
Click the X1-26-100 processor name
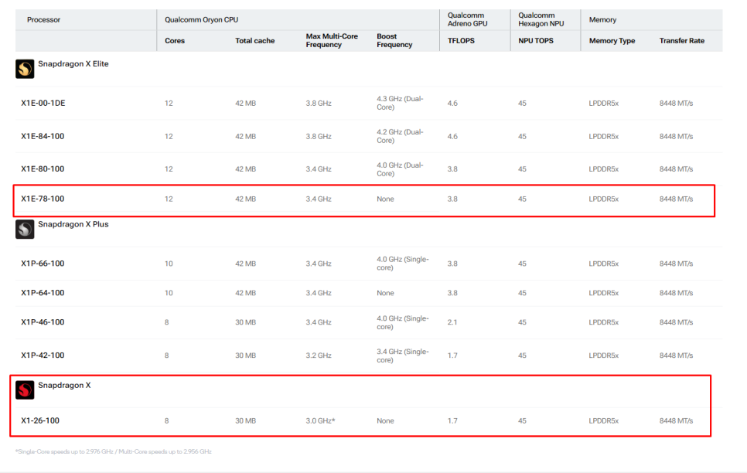point(40,420)
